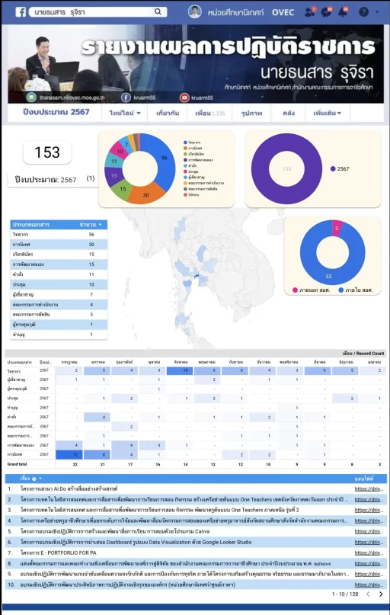The width and height of the screenshot is (390, 615).
Task: Open drive link for row 10
Action: coord(369,585)
